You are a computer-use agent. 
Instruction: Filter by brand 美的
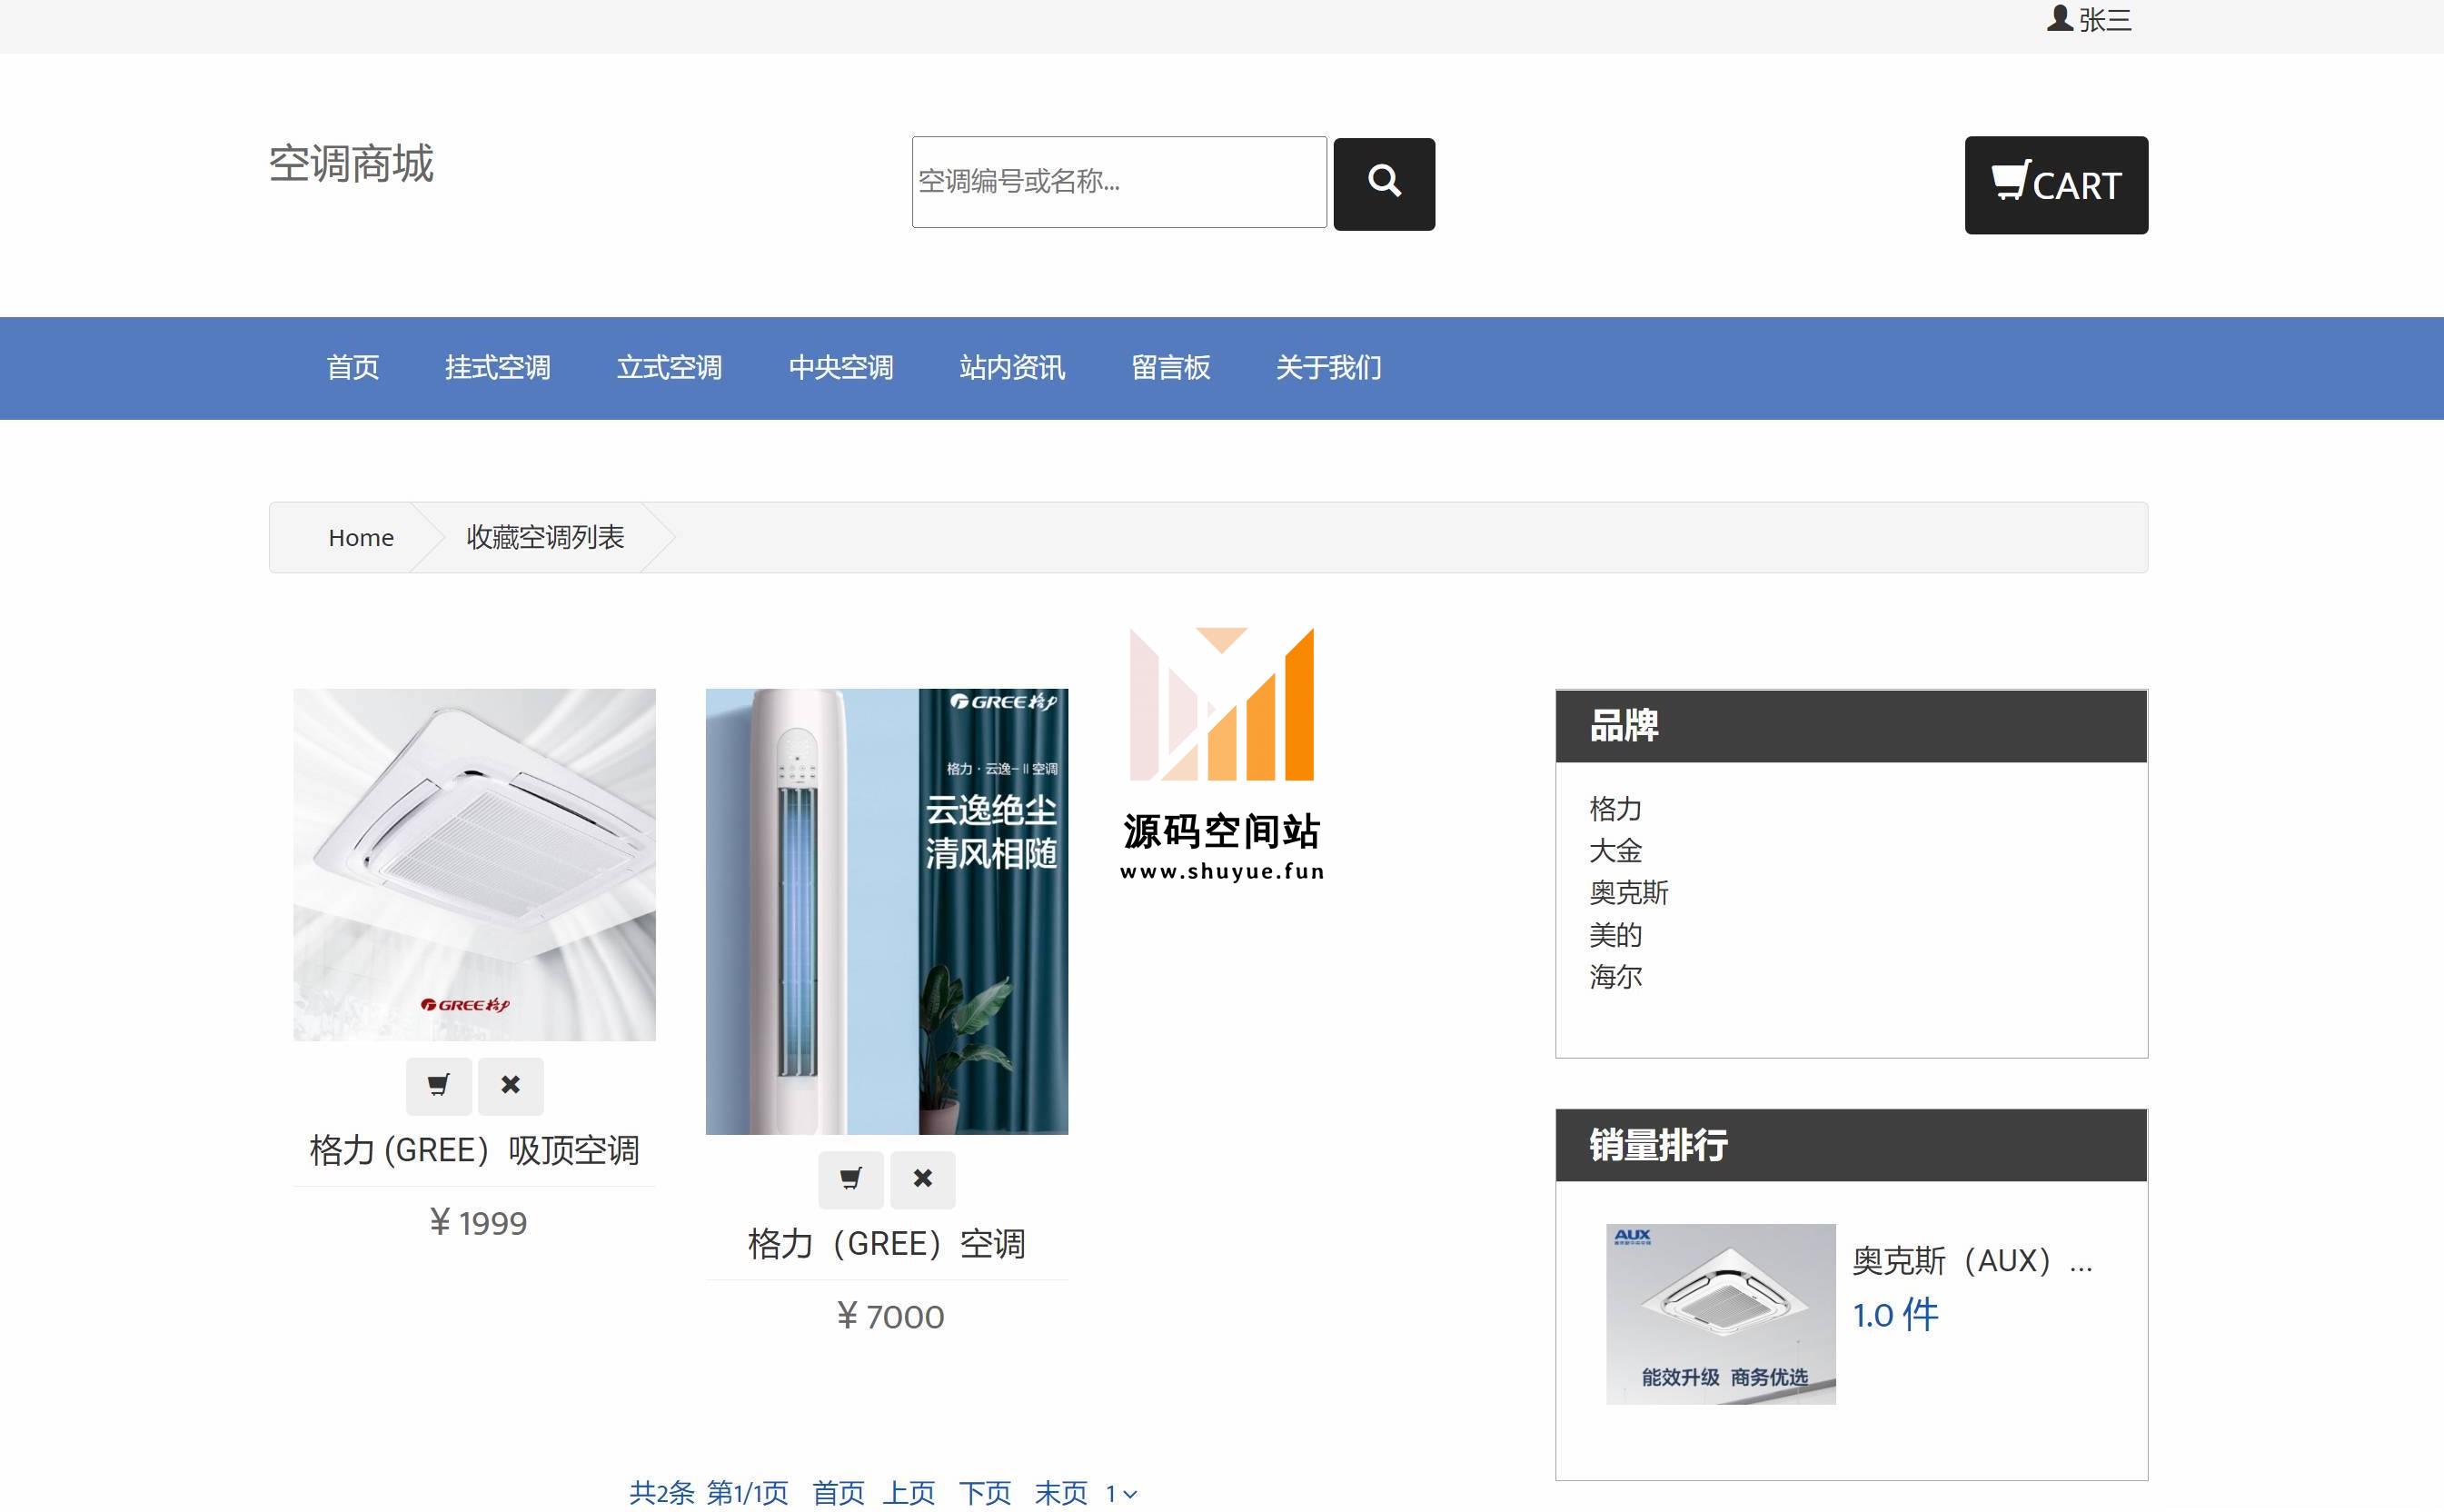(1615, 935)
